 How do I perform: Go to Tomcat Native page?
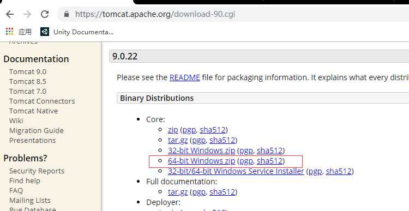click(33, 111)
